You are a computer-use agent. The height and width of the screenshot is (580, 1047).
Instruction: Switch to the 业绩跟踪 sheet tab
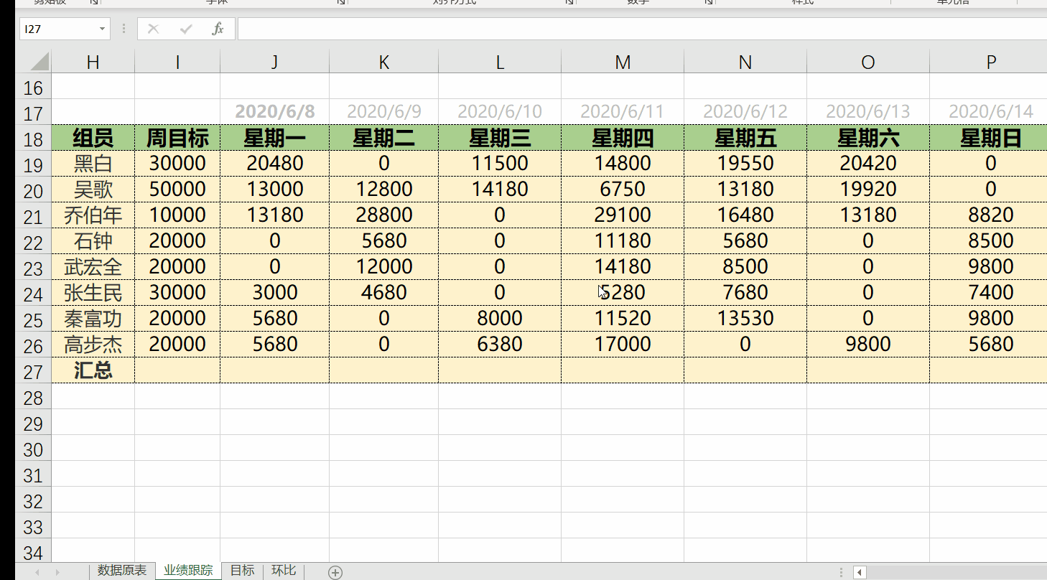coord(188,571)
